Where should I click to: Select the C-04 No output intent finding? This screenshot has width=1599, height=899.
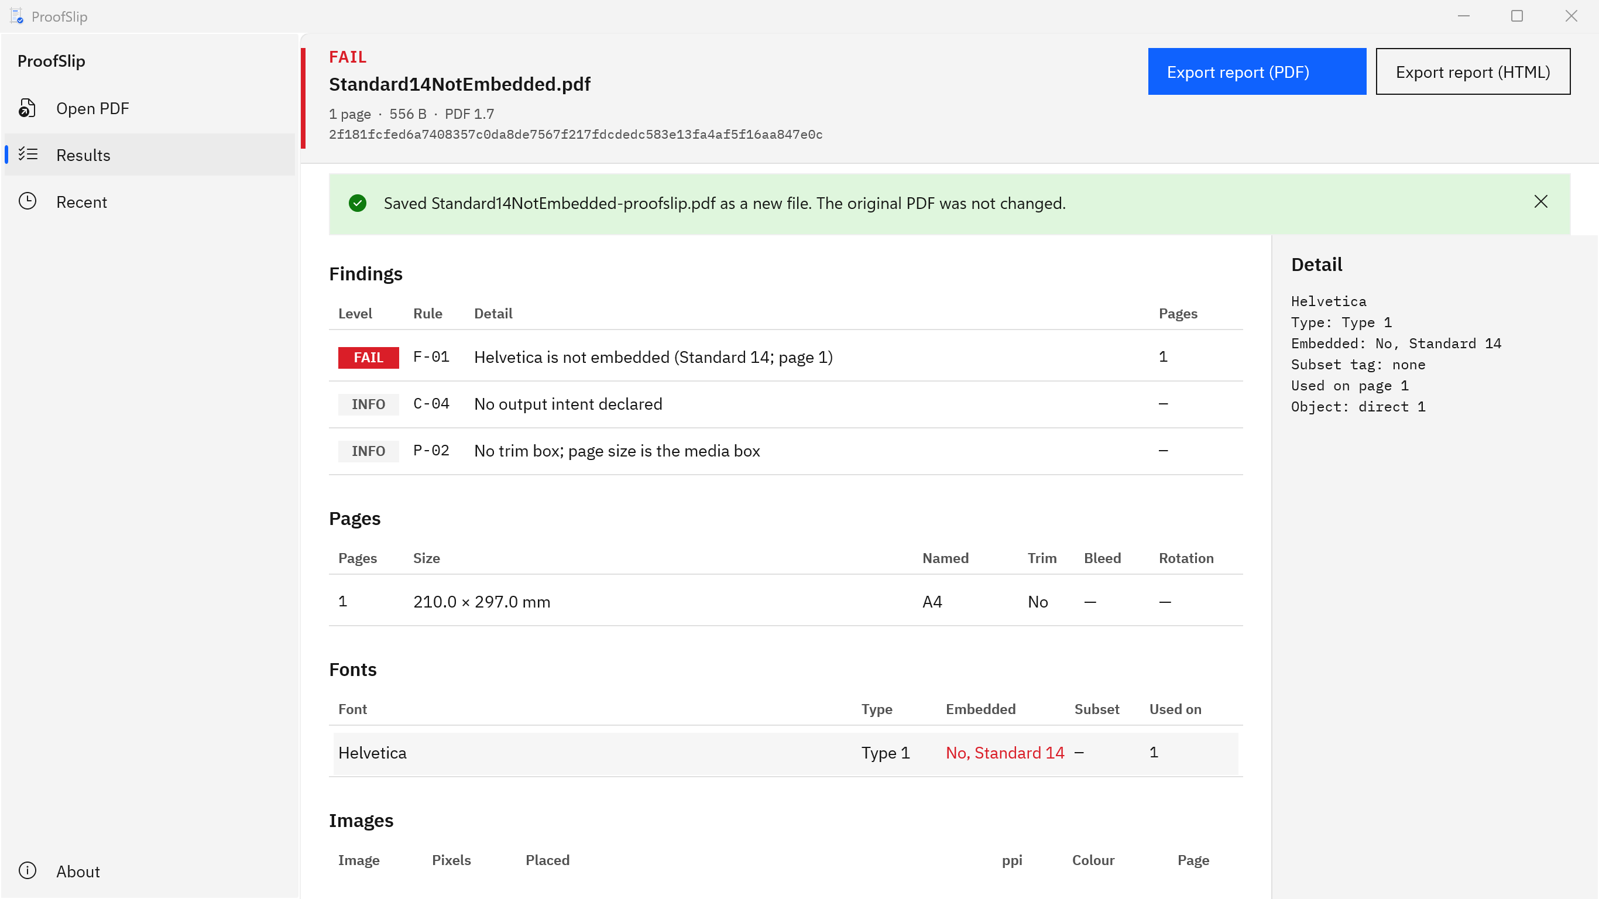pos(786,404)
